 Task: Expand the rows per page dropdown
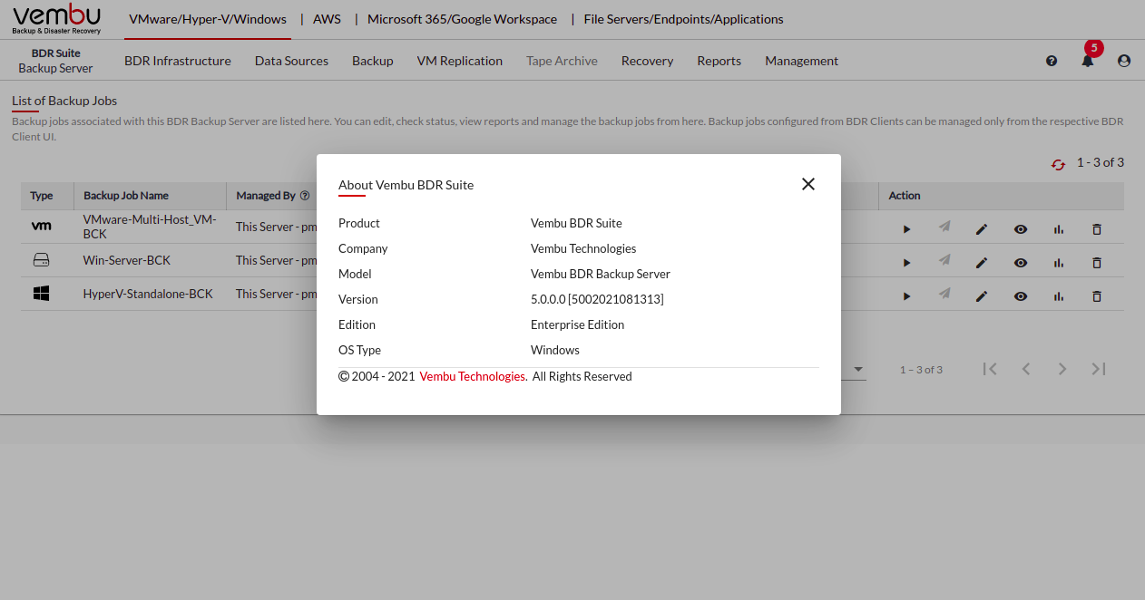tap(857, 370)
